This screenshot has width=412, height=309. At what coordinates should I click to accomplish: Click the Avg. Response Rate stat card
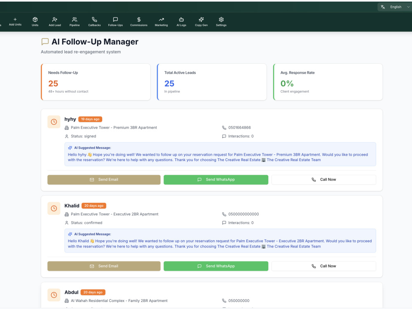(x=328, y=82)
